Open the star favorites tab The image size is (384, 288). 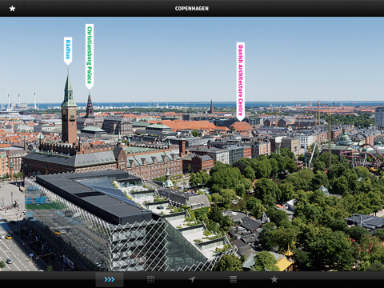274,279
